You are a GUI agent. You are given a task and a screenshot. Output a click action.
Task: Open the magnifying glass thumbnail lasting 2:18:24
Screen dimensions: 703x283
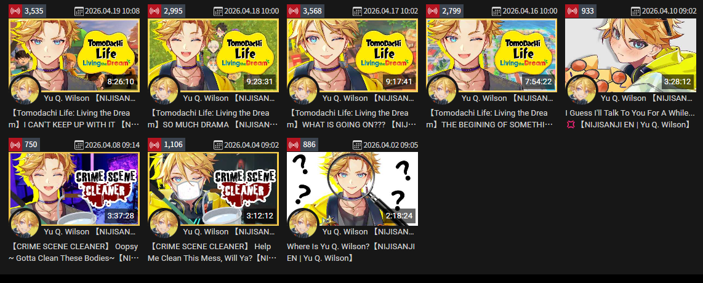352,188
